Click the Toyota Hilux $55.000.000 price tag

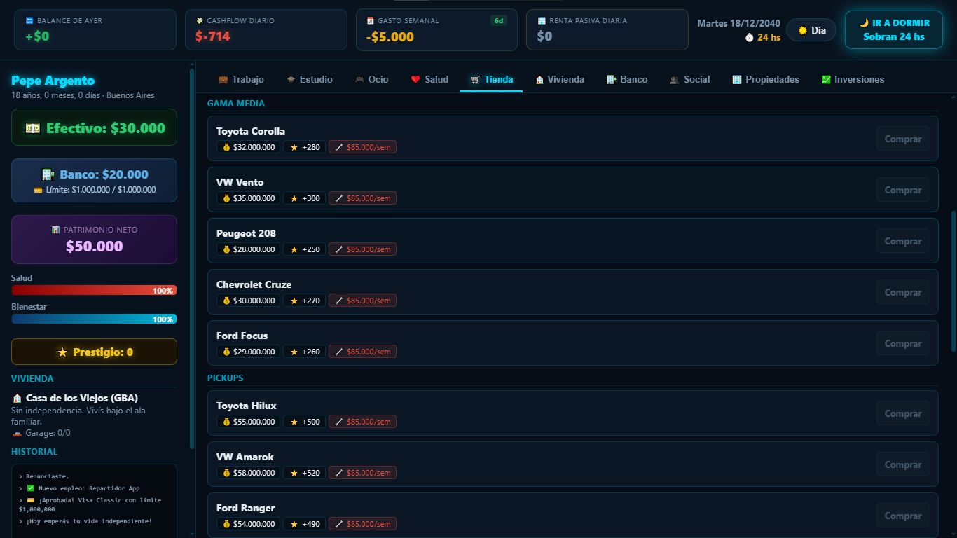click(249, 422)
